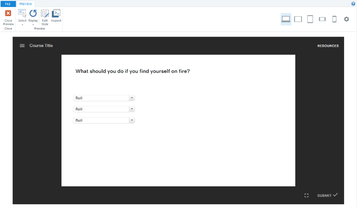Open the RESOURCES link
The image size is (357, 207).
(x=328, y=45)
